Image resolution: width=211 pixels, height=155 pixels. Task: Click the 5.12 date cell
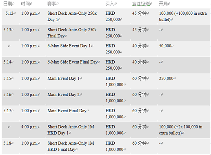point(9,13)
